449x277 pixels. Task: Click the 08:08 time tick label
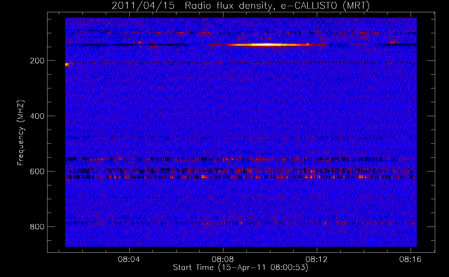tap(223, 260)
